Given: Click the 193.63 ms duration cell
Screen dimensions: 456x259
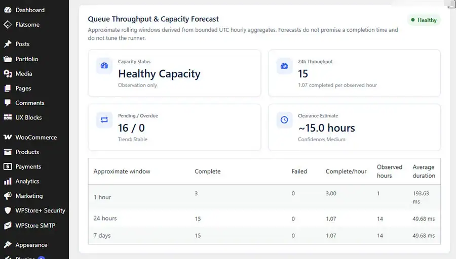Looking at the screenshot, I should click(421, 197).
